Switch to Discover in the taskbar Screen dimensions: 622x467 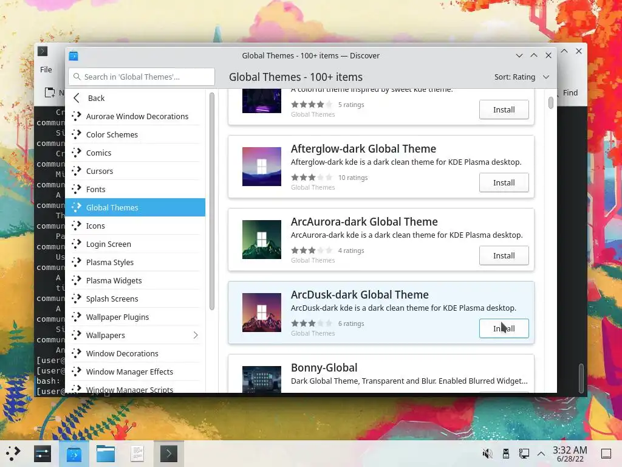[x=73, y=454]
